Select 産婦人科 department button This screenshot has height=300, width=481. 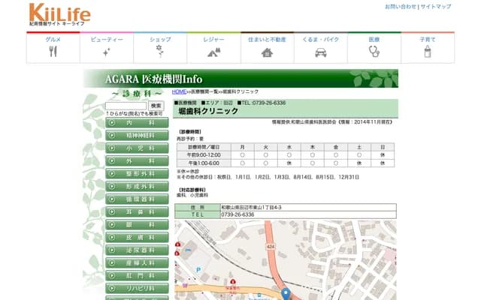(x=137, y=263)
